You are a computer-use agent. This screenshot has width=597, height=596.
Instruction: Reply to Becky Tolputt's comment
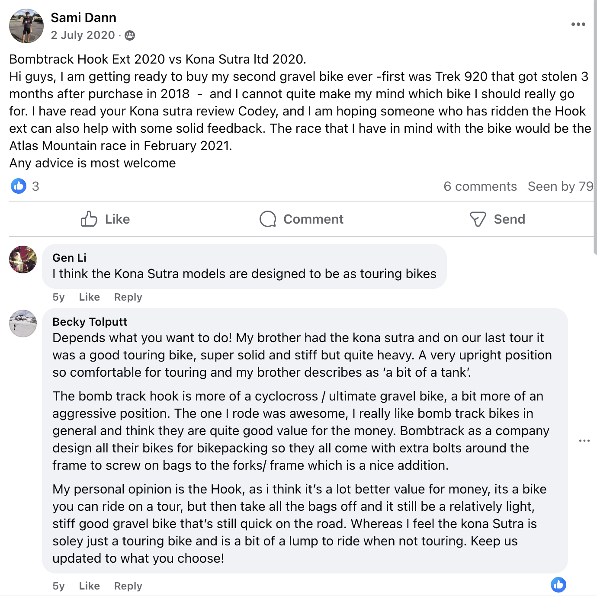click(x=128, y=586)
